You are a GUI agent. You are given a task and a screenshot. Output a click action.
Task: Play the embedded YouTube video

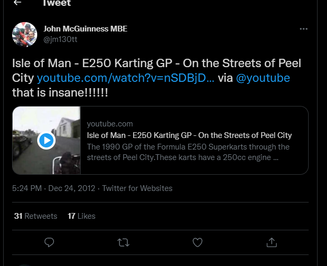tap(46, 140)
